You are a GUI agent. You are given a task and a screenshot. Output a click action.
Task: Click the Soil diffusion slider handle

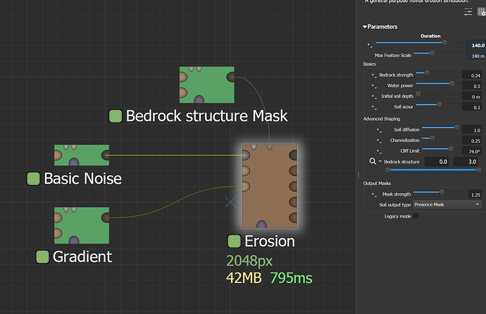pyautogui.click(x=456, y=127)
